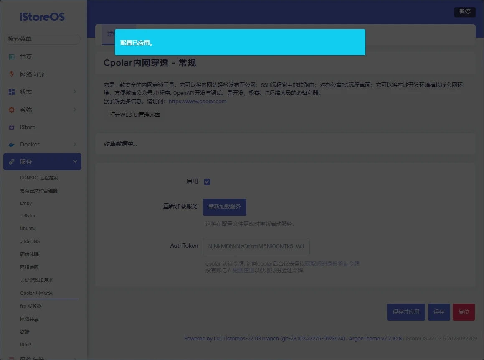The width and height of the screenshot is (484, 360).
Task: Click the iStoreOS logo
Action: point(42,17)
